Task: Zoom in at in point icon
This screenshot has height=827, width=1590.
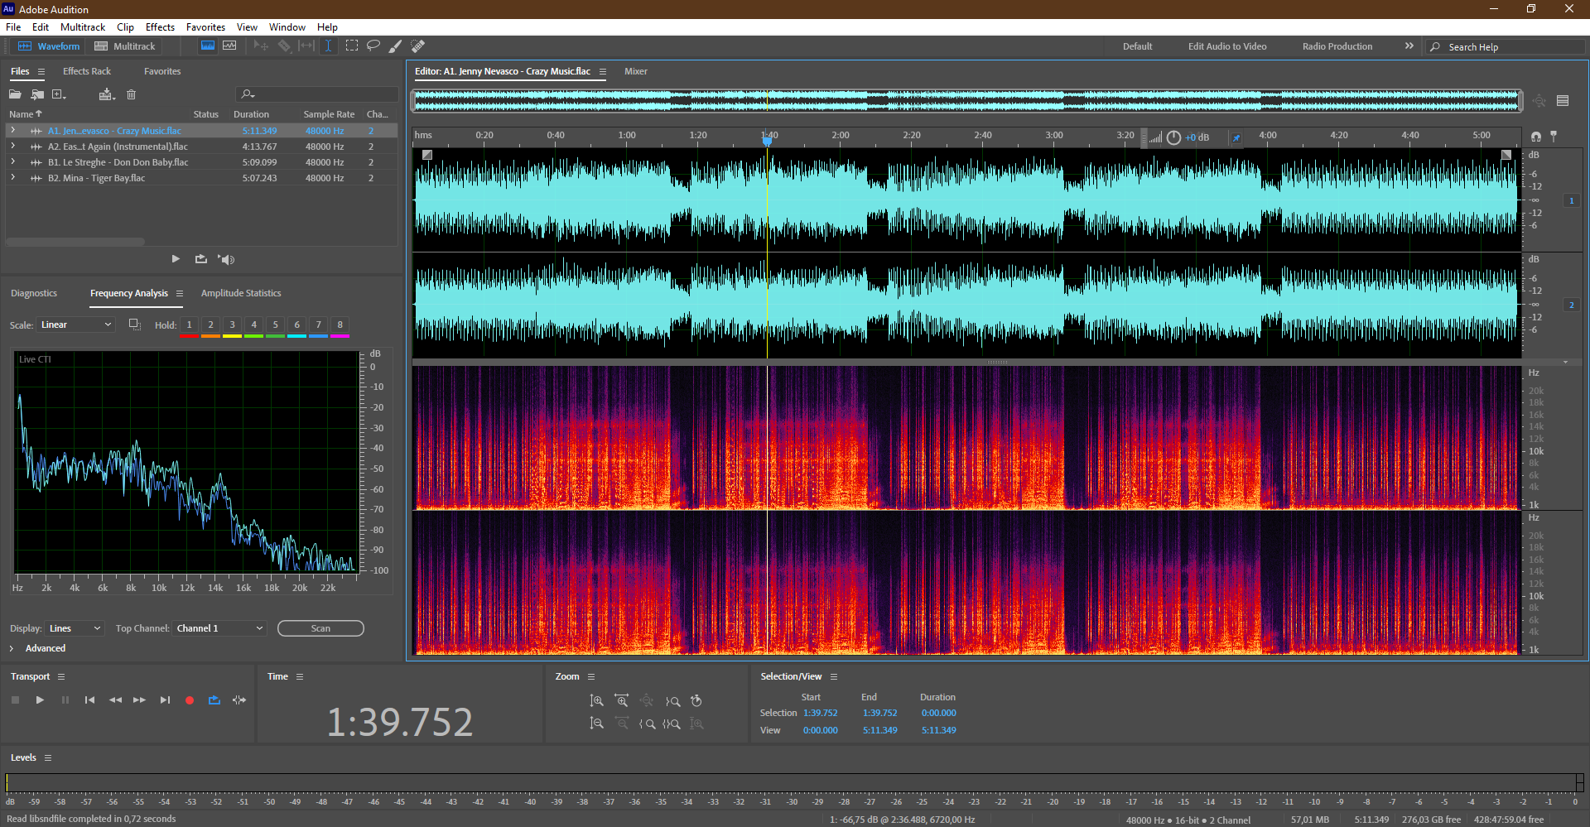Action: click(648, 724)
